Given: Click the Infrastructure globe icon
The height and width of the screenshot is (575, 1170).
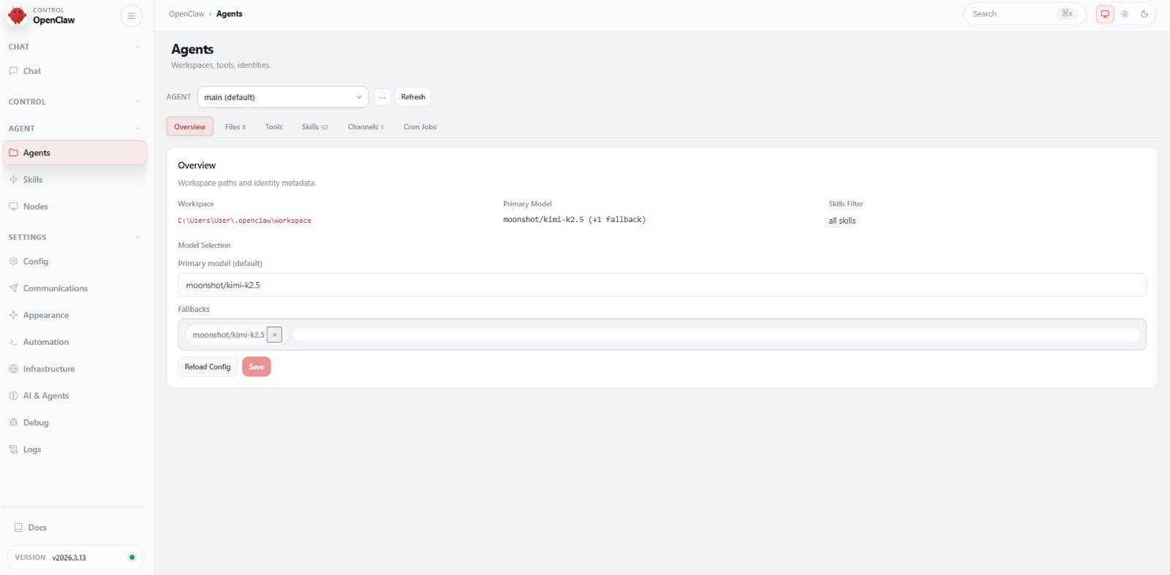Looking at the screenshot, I should (13, 369).
